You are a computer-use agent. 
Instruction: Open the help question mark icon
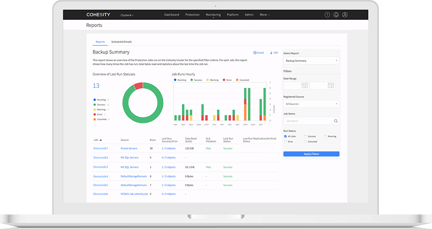[327, 15]
